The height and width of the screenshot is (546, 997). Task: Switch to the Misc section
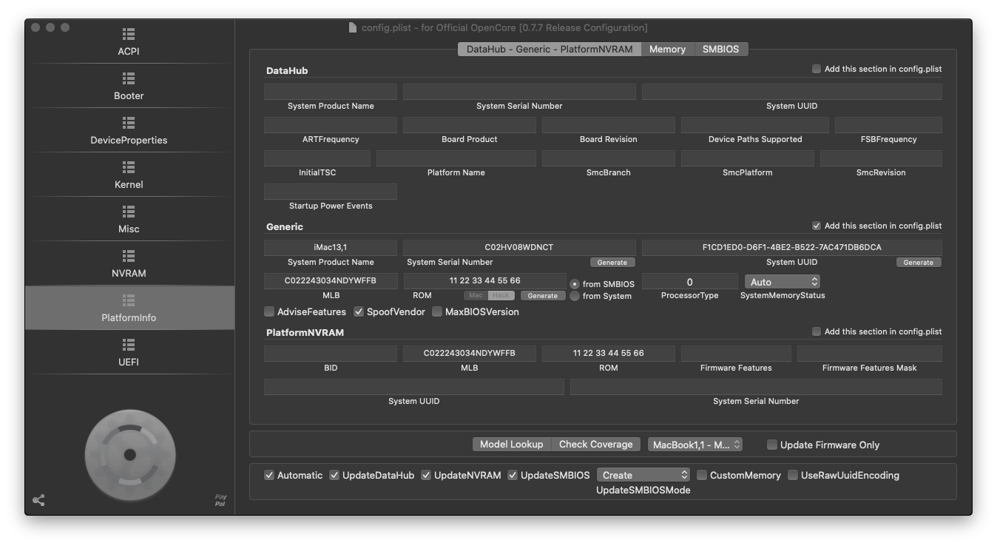129,212
